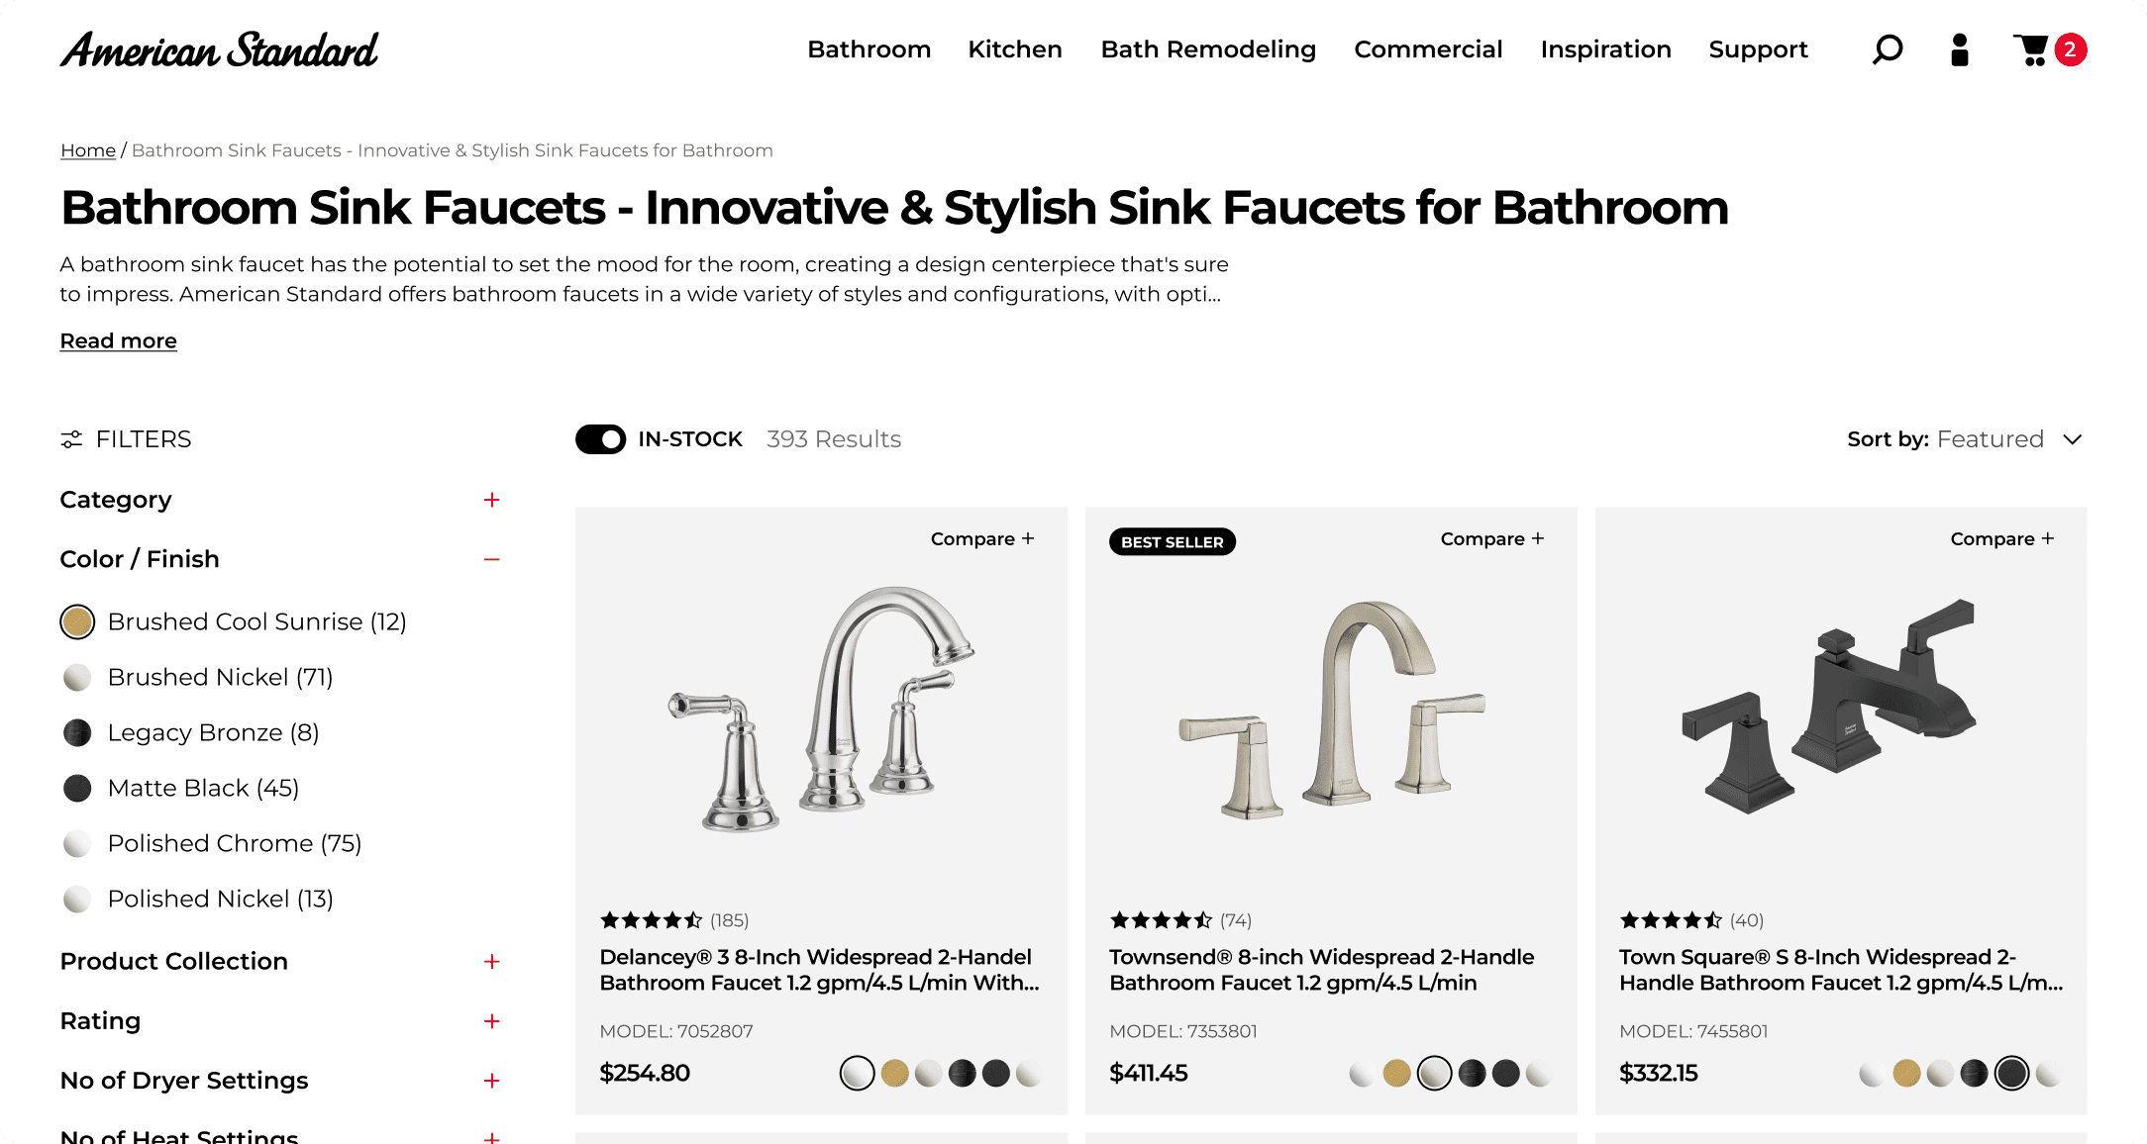This screenshot has height=1144, width=2147.
Task: Select the Brushed Cool Sunrise color circle
Action: coord(76,621)
